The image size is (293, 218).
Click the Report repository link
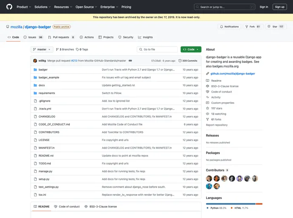coord(217,125)
